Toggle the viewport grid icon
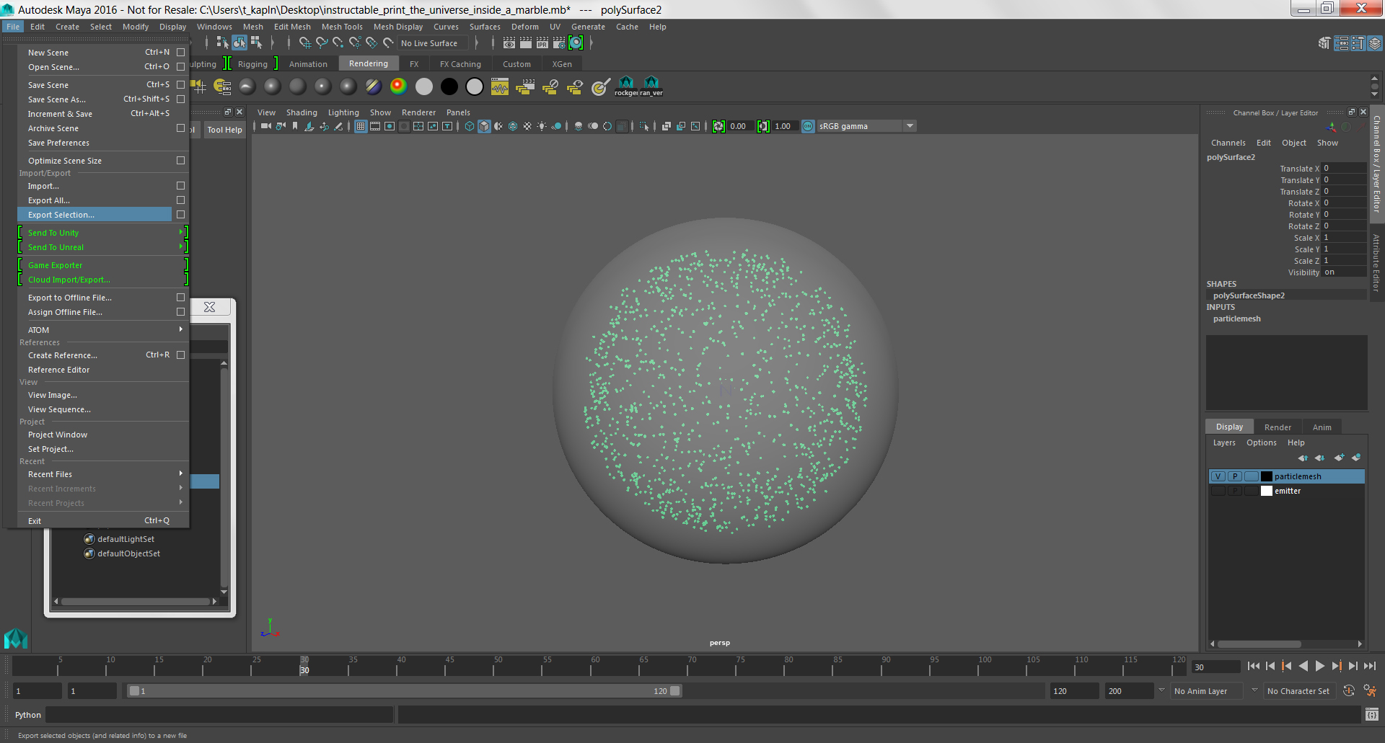This screenshot has height=743, width=1385. (x=361, y=126)
